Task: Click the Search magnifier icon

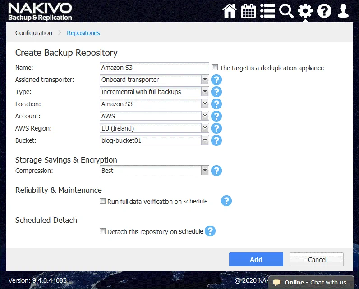Action: [286, 11]
